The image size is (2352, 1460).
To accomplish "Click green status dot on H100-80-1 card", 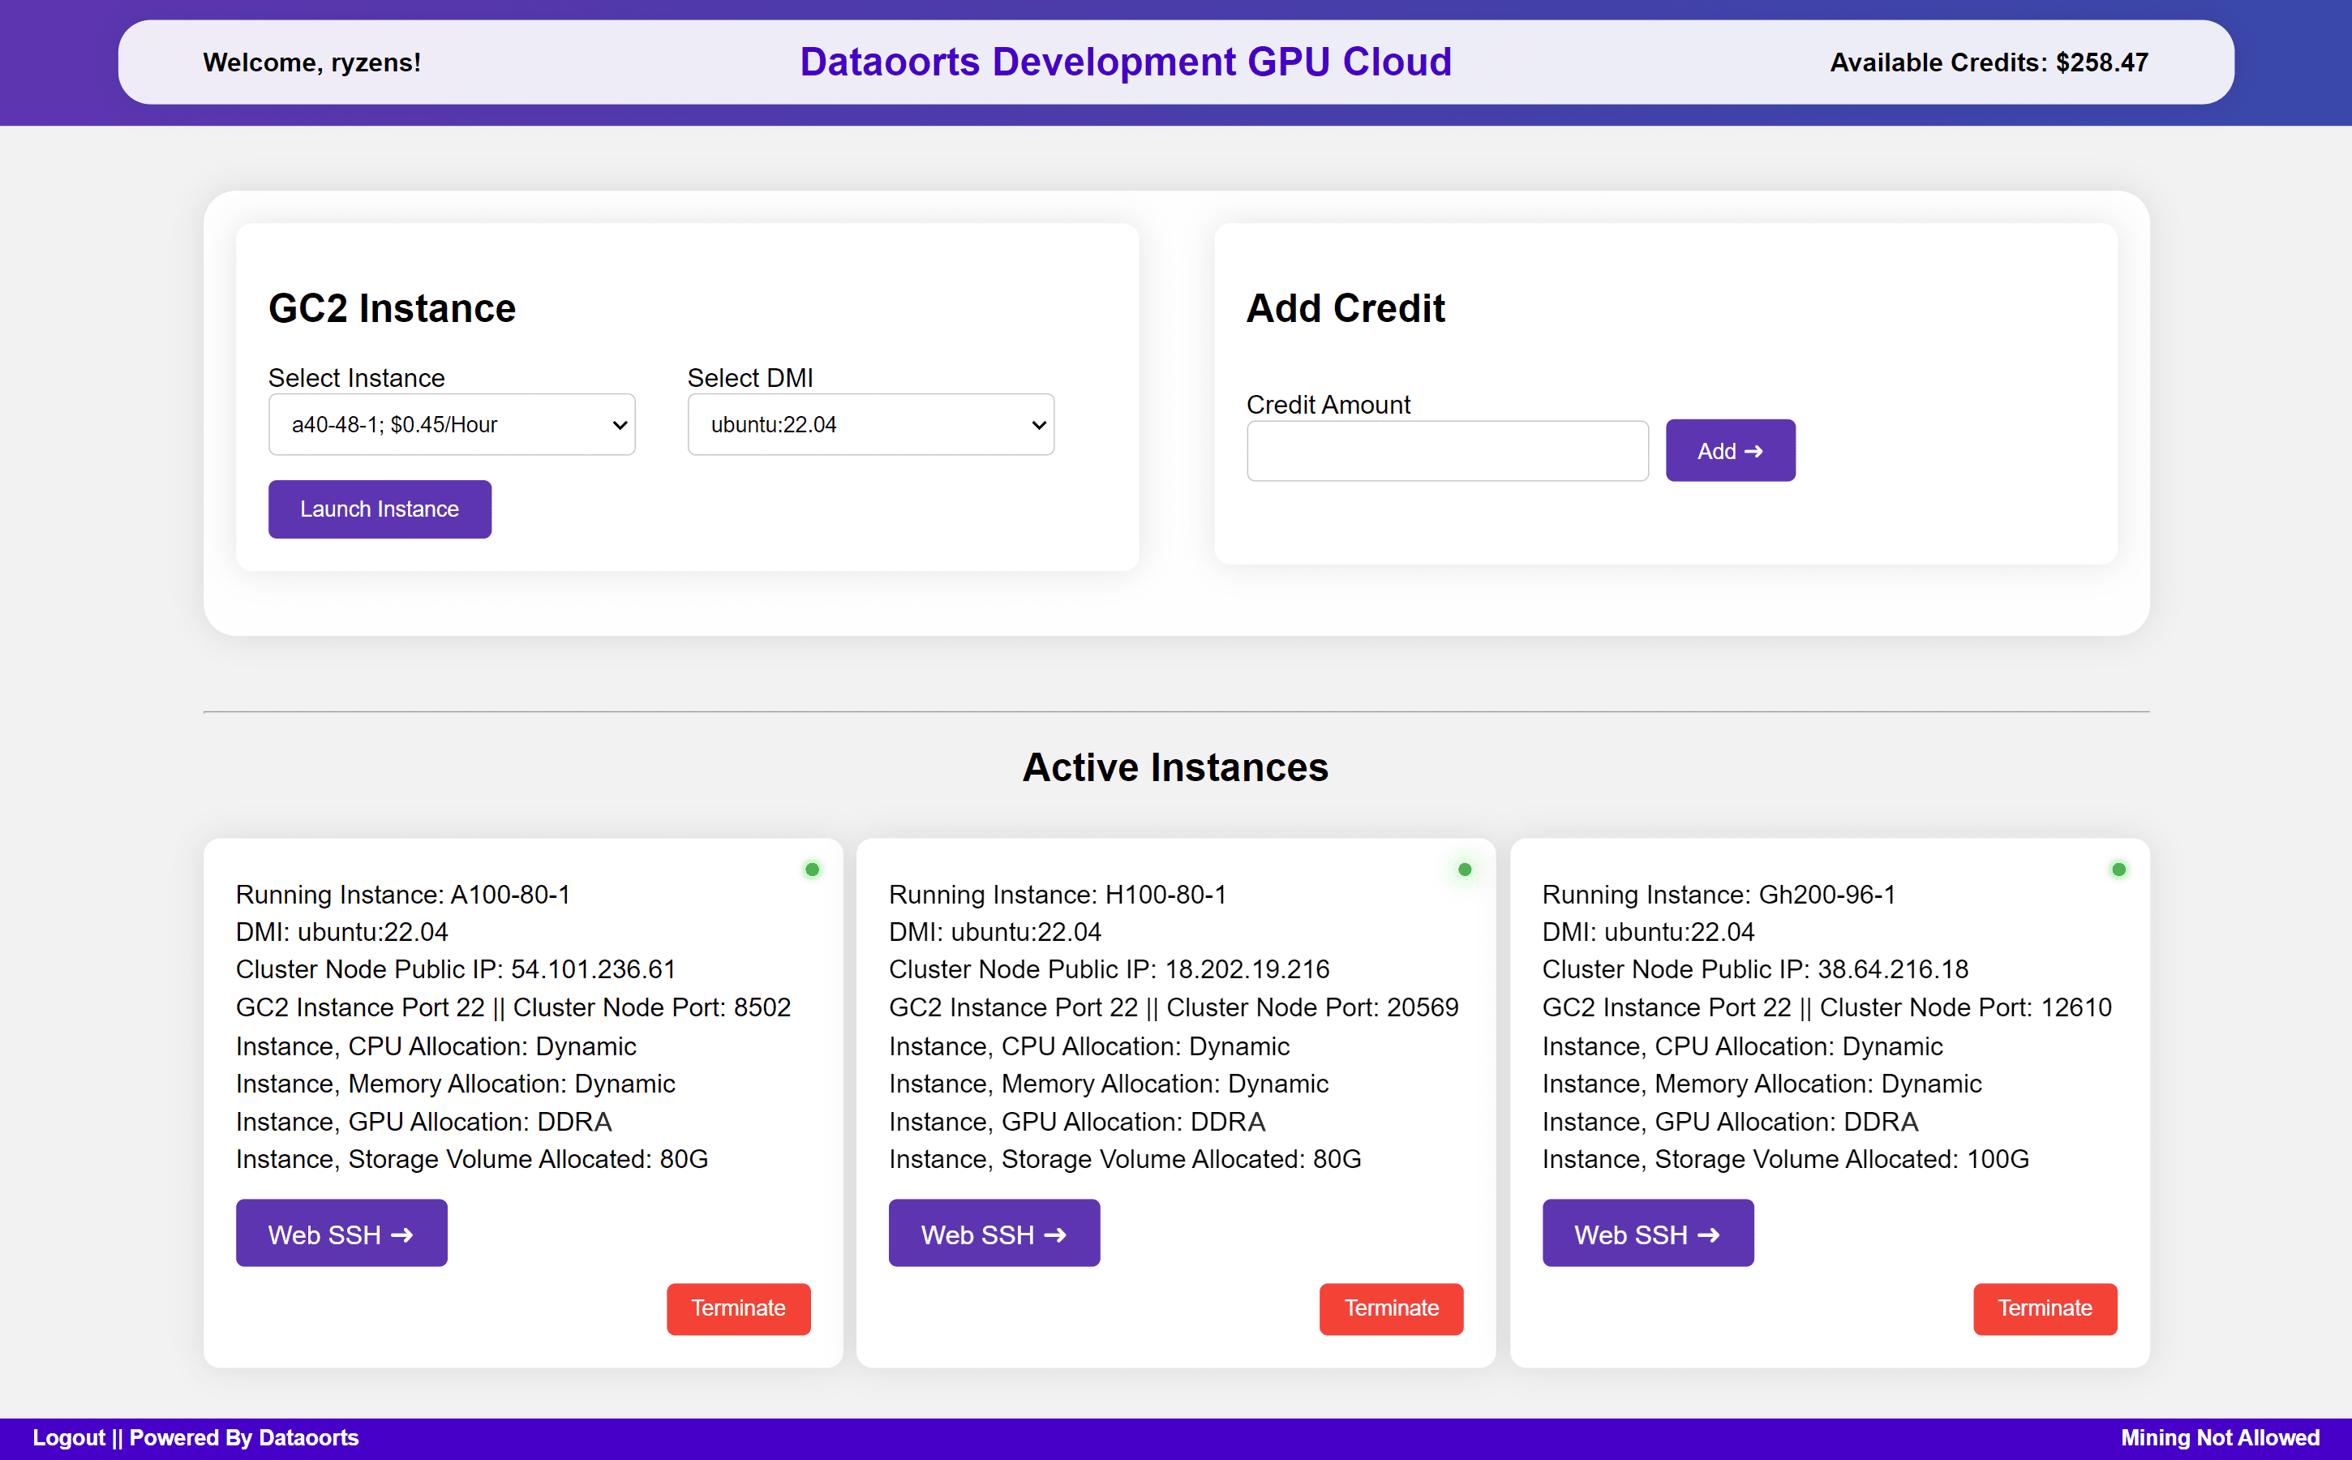I will click(1465, 869).
